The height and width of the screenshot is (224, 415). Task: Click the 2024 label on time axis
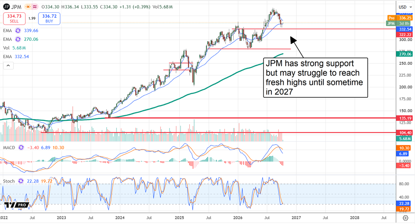(120, 218)
